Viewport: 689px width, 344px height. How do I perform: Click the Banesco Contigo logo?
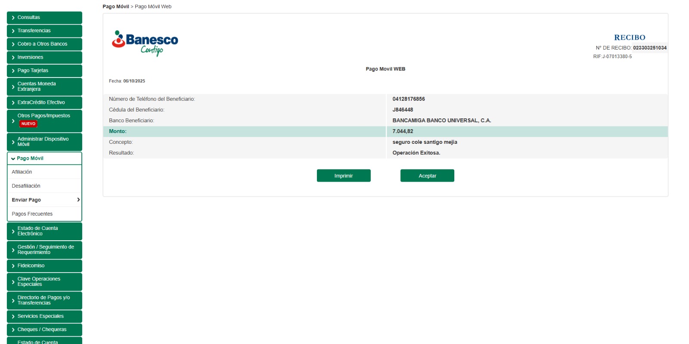click(x=145, y=43)
